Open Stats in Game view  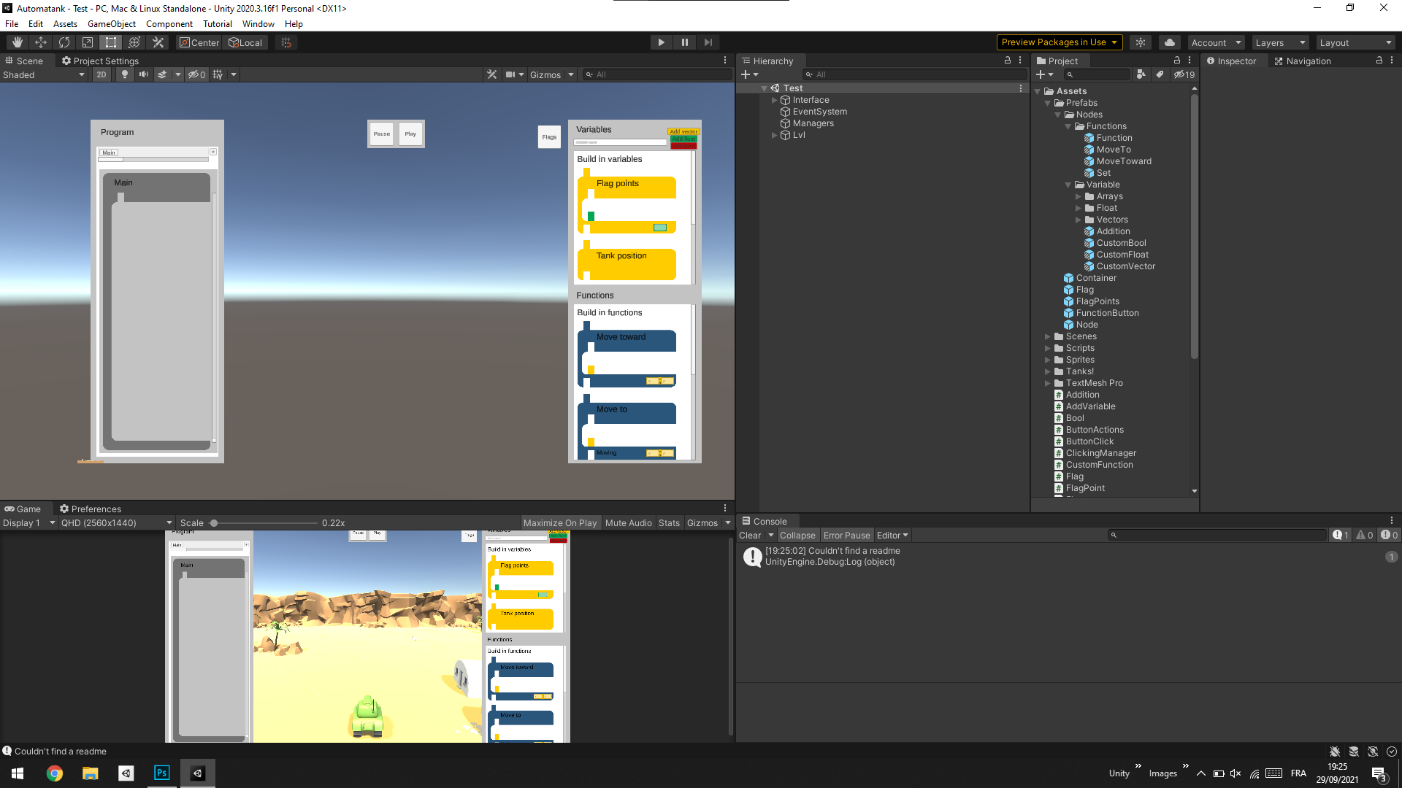click(669, 523)
